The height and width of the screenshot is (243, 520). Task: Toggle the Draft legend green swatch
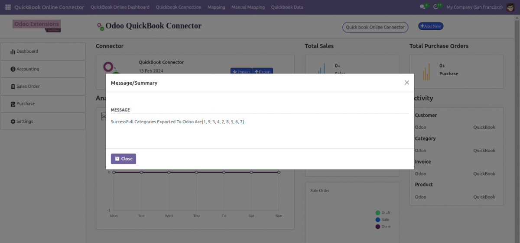tap(378, 213)
